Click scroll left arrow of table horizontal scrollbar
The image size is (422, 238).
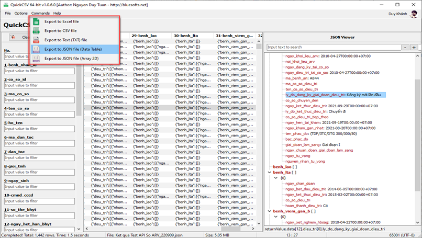pos(87,229)
